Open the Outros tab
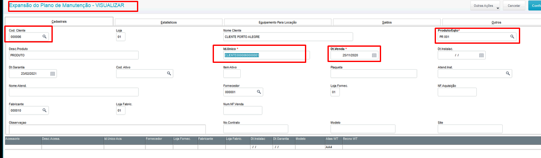Image resolution: width=541 pixels, height=158 pixels. (x=496, y=22)
